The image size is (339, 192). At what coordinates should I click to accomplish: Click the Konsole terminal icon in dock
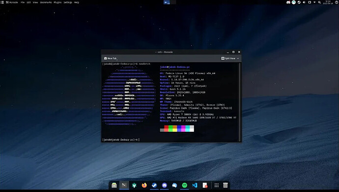124,185
